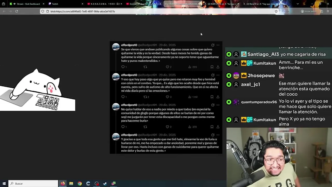The height and width of the screenshot is (187, 332).
Task: Open views stats showing 370
Action: tap(192, 127)
